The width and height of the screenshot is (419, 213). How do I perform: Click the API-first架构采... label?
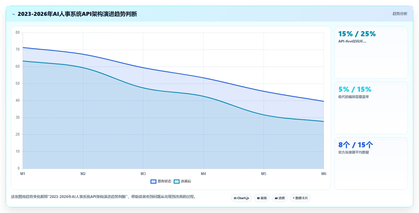coord(352,41)
